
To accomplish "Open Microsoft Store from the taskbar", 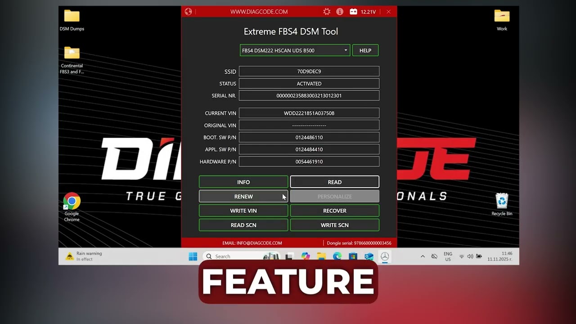I will (x=353, y=256).
